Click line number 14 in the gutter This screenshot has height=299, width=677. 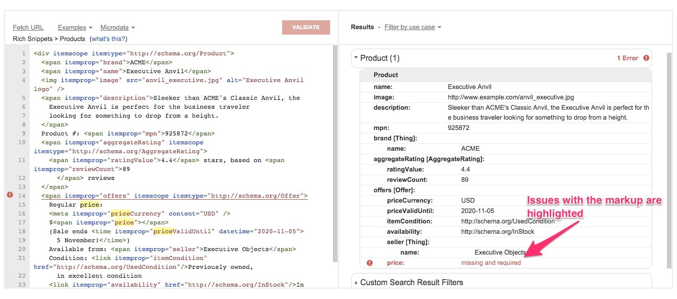pos(22,196)
